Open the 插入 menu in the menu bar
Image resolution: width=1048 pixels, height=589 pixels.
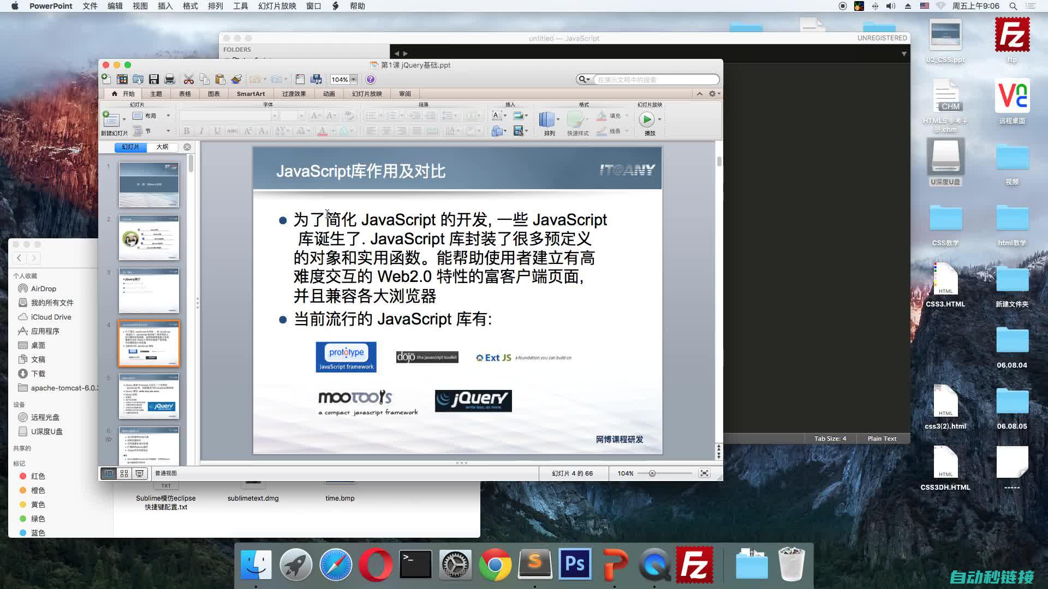coord(165,6)
